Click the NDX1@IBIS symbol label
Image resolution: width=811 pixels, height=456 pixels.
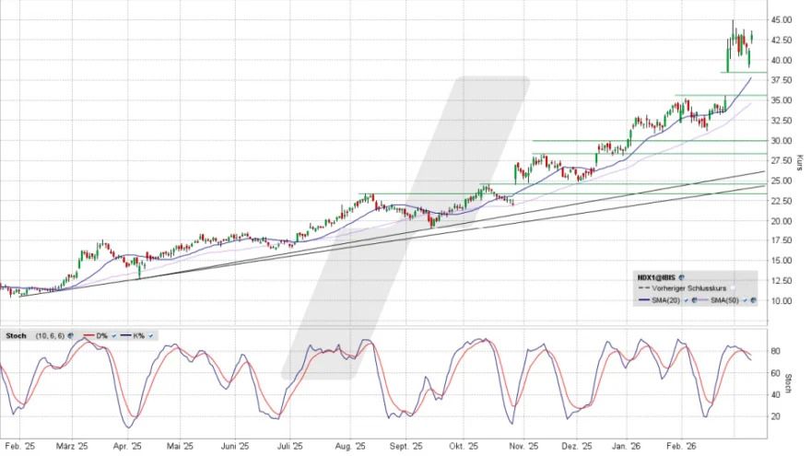pos(656,277)
